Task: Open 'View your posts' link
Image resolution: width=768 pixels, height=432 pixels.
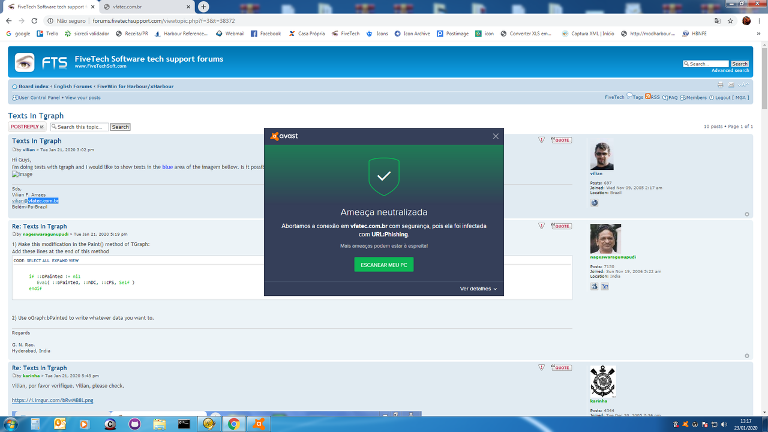Action: 83,98
